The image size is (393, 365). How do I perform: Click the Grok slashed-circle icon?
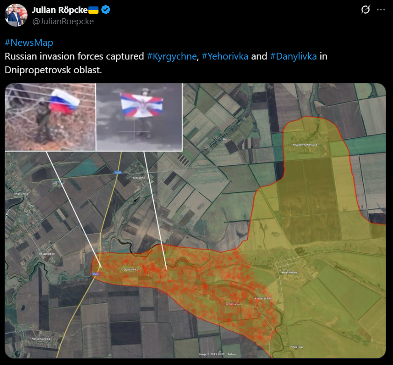[366, 10]
